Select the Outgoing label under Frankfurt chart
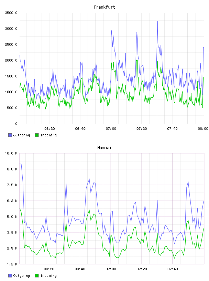 point(21,135)
